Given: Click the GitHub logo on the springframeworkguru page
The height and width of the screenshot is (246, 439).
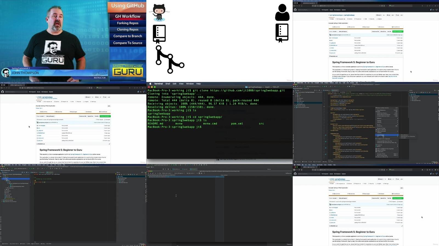Looking at the screenshot, I should (x=295, y=10).
